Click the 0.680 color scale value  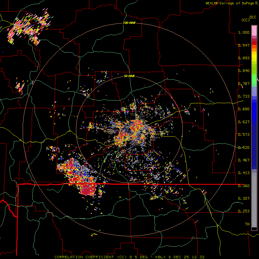tap(244, 109)
